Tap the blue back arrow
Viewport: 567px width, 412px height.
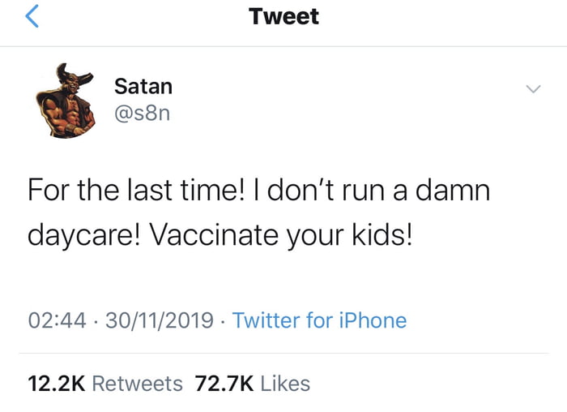point(32,17)
